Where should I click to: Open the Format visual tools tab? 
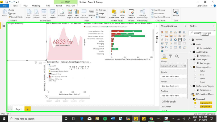[x=59, y=6]
